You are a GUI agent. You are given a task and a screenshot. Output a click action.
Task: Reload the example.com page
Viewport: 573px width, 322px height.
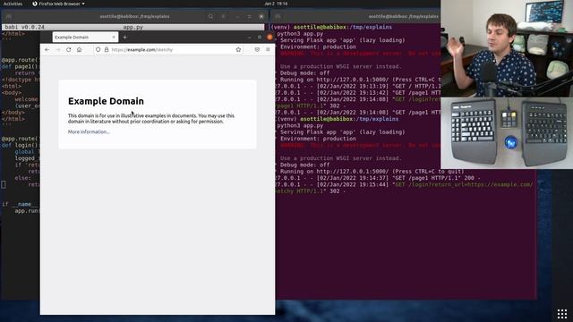coord(68,50)
